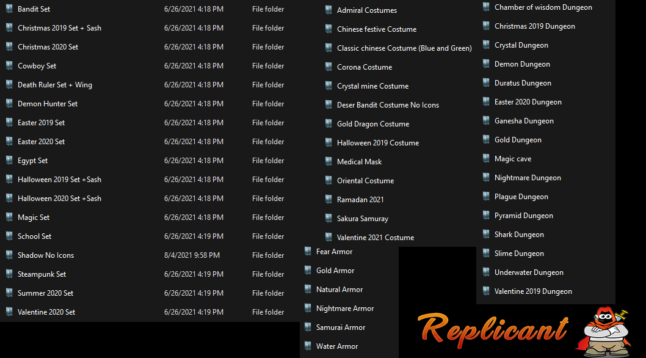Select the Natural Armor folder name
This screenshot has width=646, height=358.
pos(339,289)
